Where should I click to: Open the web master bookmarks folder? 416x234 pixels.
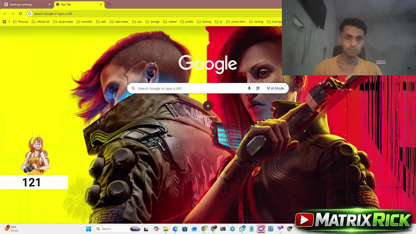pyautogui.click(x=119, y=22)
